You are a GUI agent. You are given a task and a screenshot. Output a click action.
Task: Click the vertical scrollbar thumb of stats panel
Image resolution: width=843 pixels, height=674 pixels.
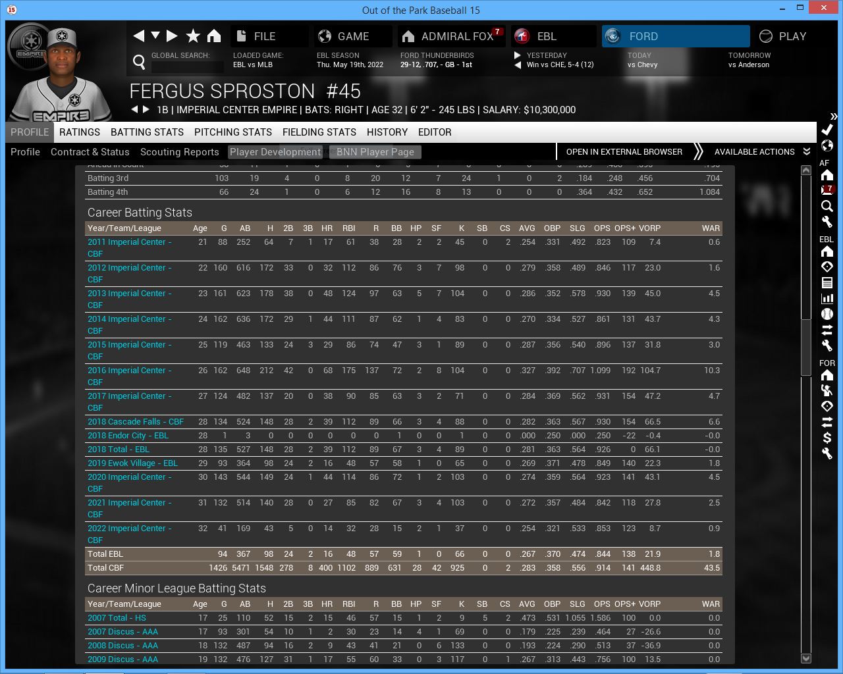coord(805,347)
